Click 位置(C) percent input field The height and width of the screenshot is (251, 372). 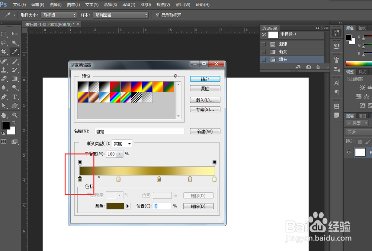(162, 206)
